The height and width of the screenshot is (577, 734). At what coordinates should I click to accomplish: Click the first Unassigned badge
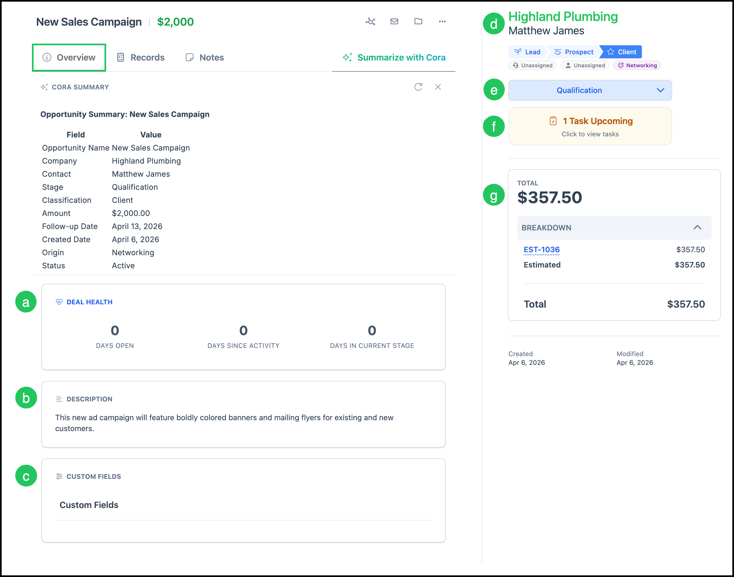(x=533, y=65)
